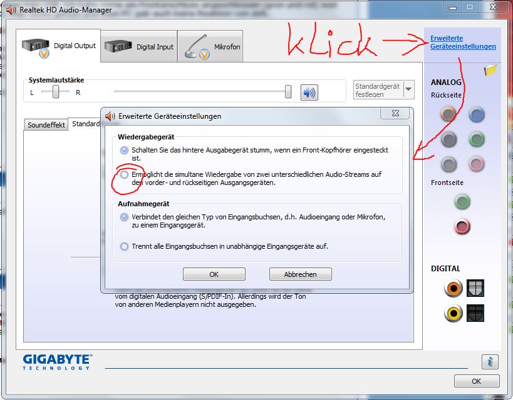Select combine same-type input jacks option
The image size is (513, 400).
coord(124,217)
